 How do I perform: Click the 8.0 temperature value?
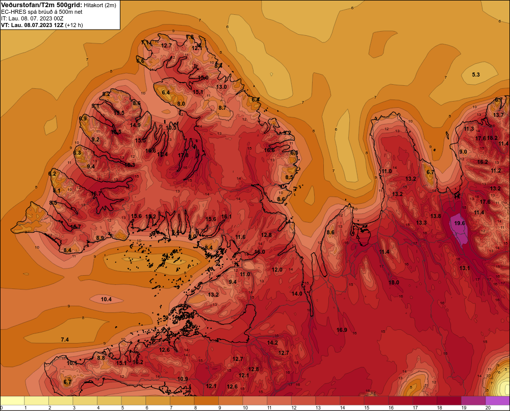[x=181, y=104]
